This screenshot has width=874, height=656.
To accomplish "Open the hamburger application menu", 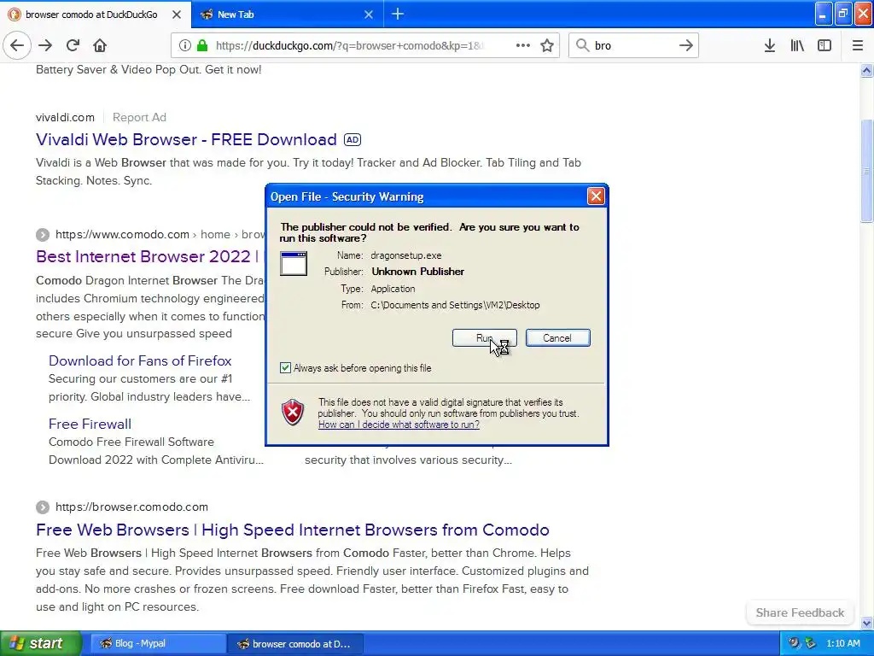I will [858, 45].
